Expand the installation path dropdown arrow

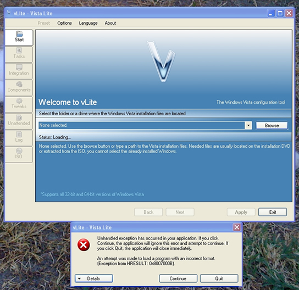(248, 125)
